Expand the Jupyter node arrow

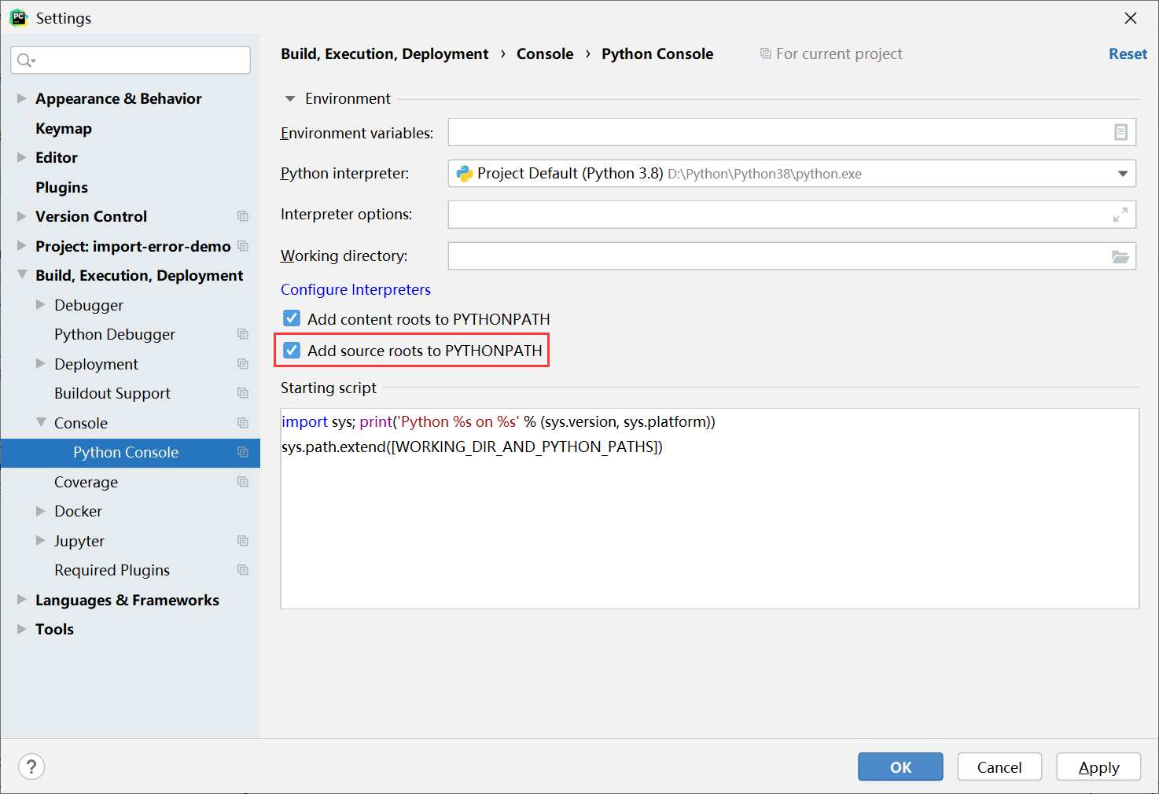41,541
